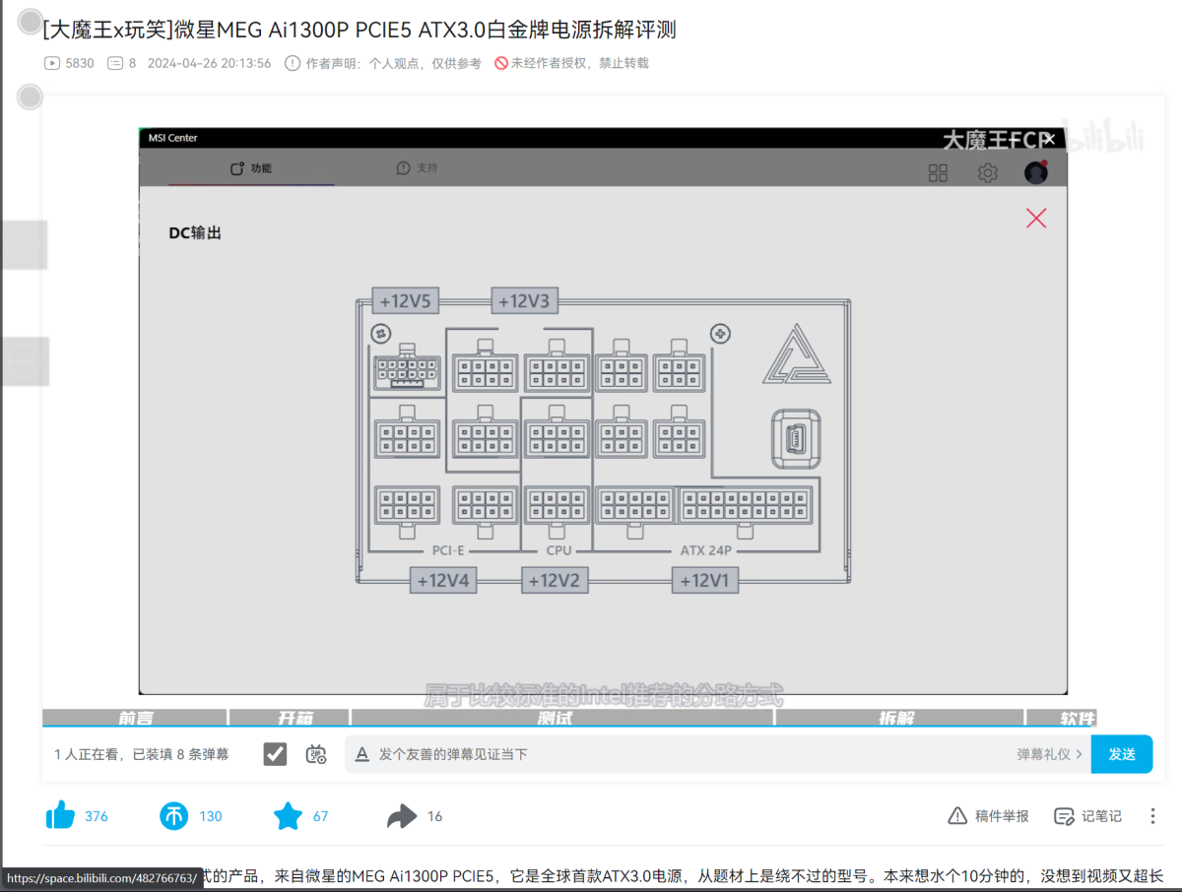Select 支持 tab in MSI Center
Screen dimensions: 1182x892
pyautogui.click(x=418, y=168)
